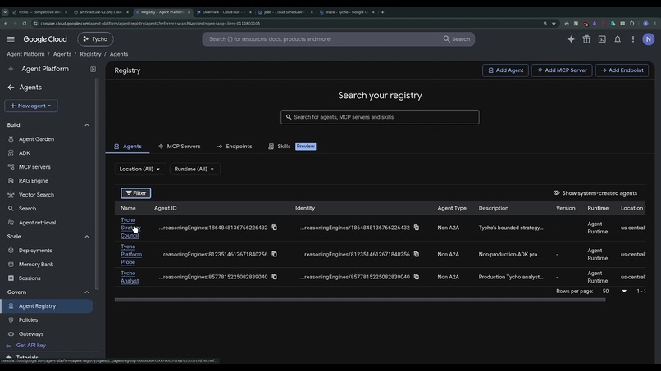The image size is (661, 371).
Task: Open the Tycho Strategy Council agent link
Action: [x=130, y=228]
